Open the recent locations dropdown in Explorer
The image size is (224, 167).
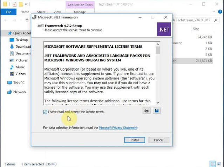[x=21, y=20]
